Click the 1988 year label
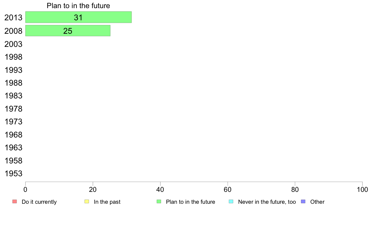The height and width of the screenshot is (230, 371). click(x=13, y=83)
